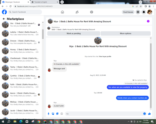Image resolution: width=156 pixels, height=124 pixels.
Task: Open Aaron conversation in list
Action: click(x=21, y=95)
